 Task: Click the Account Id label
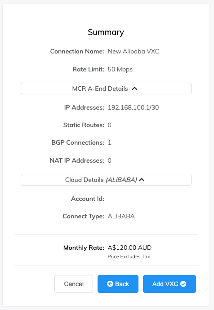pos(88,199)
